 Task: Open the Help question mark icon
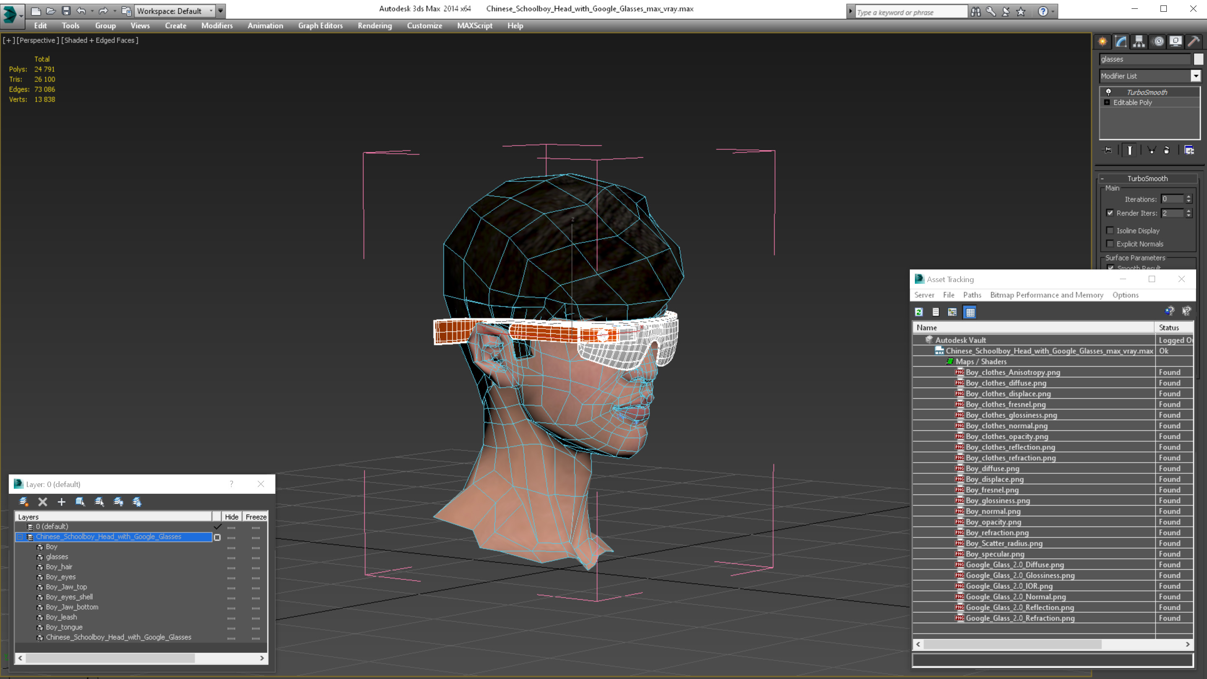tap(1043, 12)
